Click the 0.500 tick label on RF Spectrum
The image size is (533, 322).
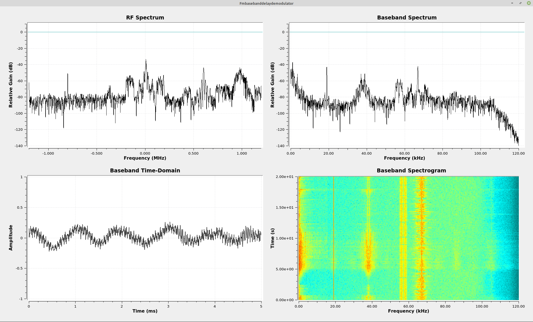(193, 153)
